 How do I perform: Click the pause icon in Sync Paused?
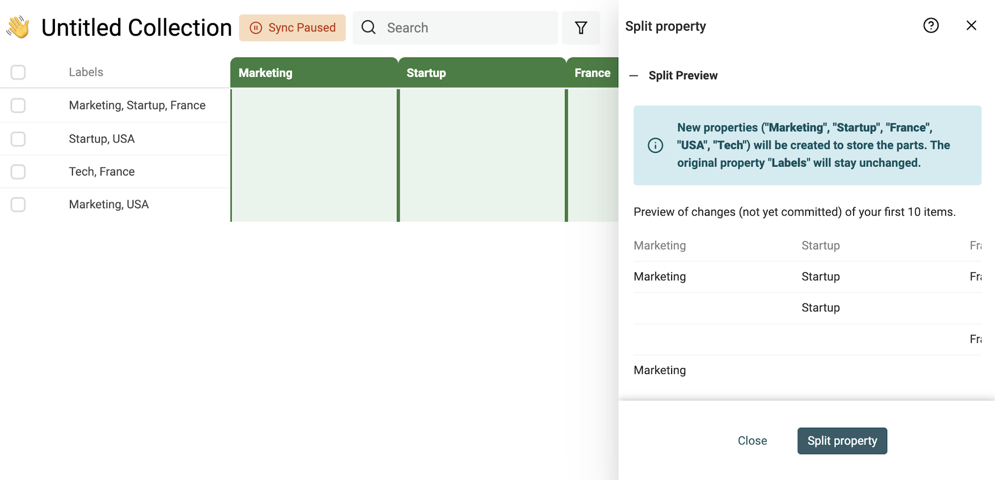255,28
